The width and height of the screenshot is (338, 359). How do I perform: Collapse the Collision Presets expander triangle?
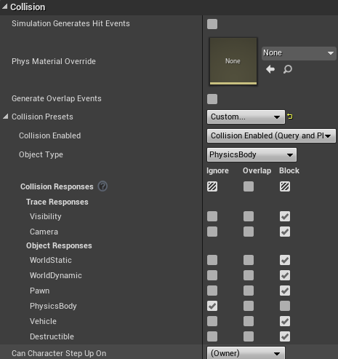click(x=5, y=117)
